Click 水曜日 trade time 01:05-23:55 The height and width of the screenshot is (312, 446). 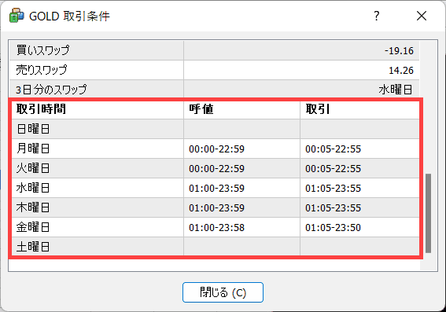(x=333, y=188)
